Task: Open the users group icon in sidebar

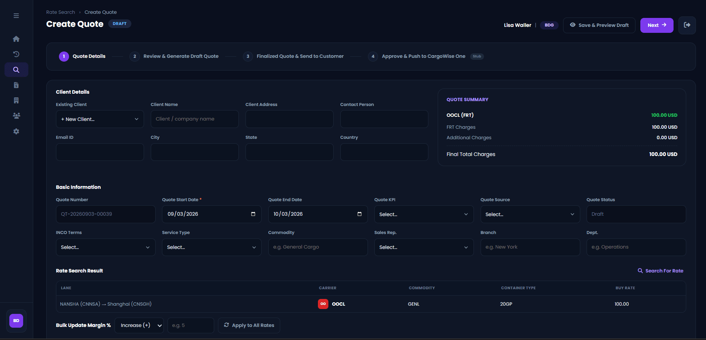Action: click(16, 116)
